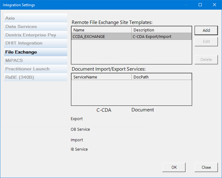Image resolution: width=222 pixels, height=178 pixels.
Task: Open DHIT Integration settings
Action: (x=35, y=43)
